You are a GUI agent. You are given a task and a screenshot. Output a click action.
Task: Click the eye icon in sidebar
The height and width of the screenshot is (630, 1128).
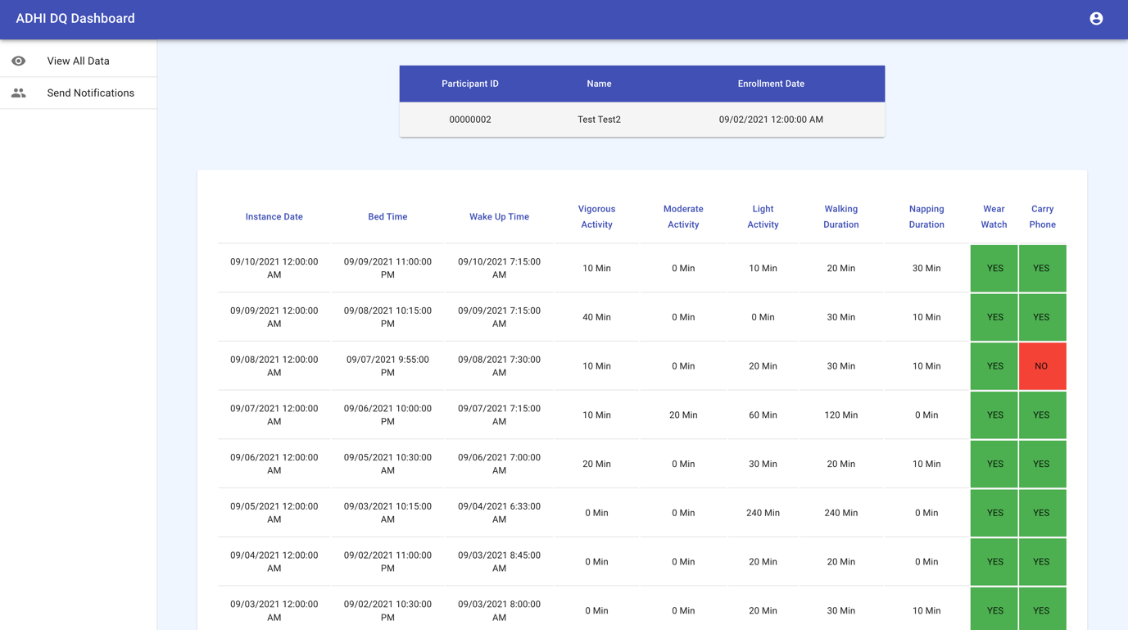coord(19,61)
